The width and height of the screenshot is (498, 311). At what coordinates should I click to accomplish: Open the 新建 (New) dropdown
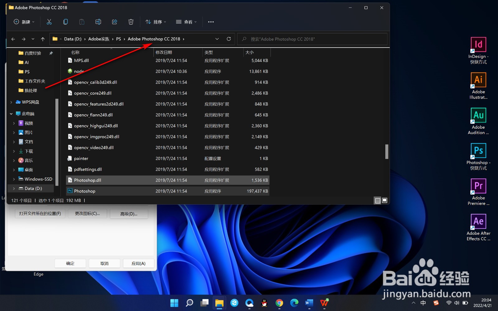[x=24, y=22]
